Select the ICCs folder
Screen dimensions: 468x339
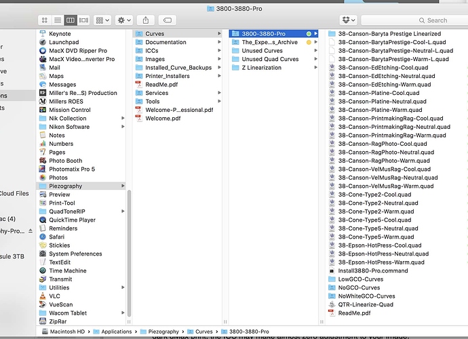[x=178, y=51]
